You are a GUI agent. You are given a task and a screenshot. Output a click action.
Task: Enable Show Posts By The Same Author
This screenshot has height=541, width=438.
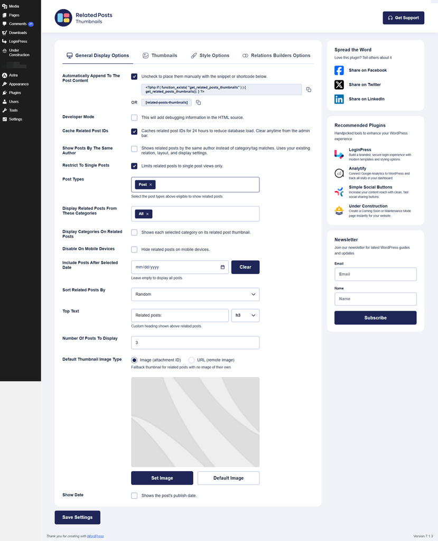[x=134, y=148]
